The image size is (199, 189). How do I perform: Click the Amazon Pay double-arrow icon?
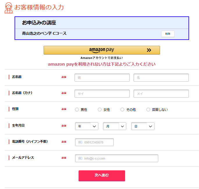pyautogui.click(x=149, y=50)
